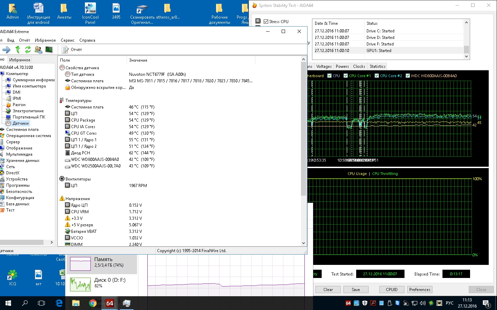Viewport: 497px width, 310px height.
Task: Click right arrow of tree horizontal scrollbar
Action: pos(52,242)
